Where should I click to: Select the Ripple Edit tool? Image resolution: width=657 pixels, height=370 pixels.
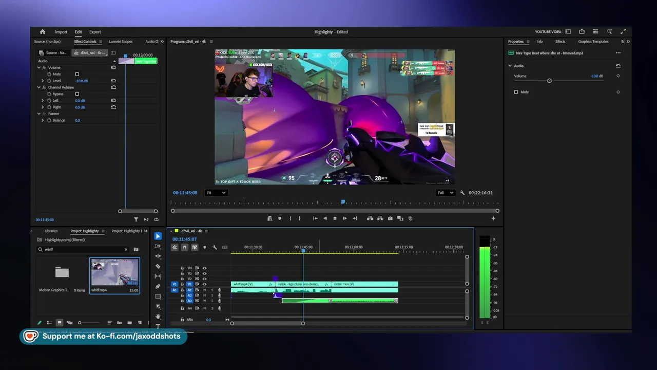point(158,256)
